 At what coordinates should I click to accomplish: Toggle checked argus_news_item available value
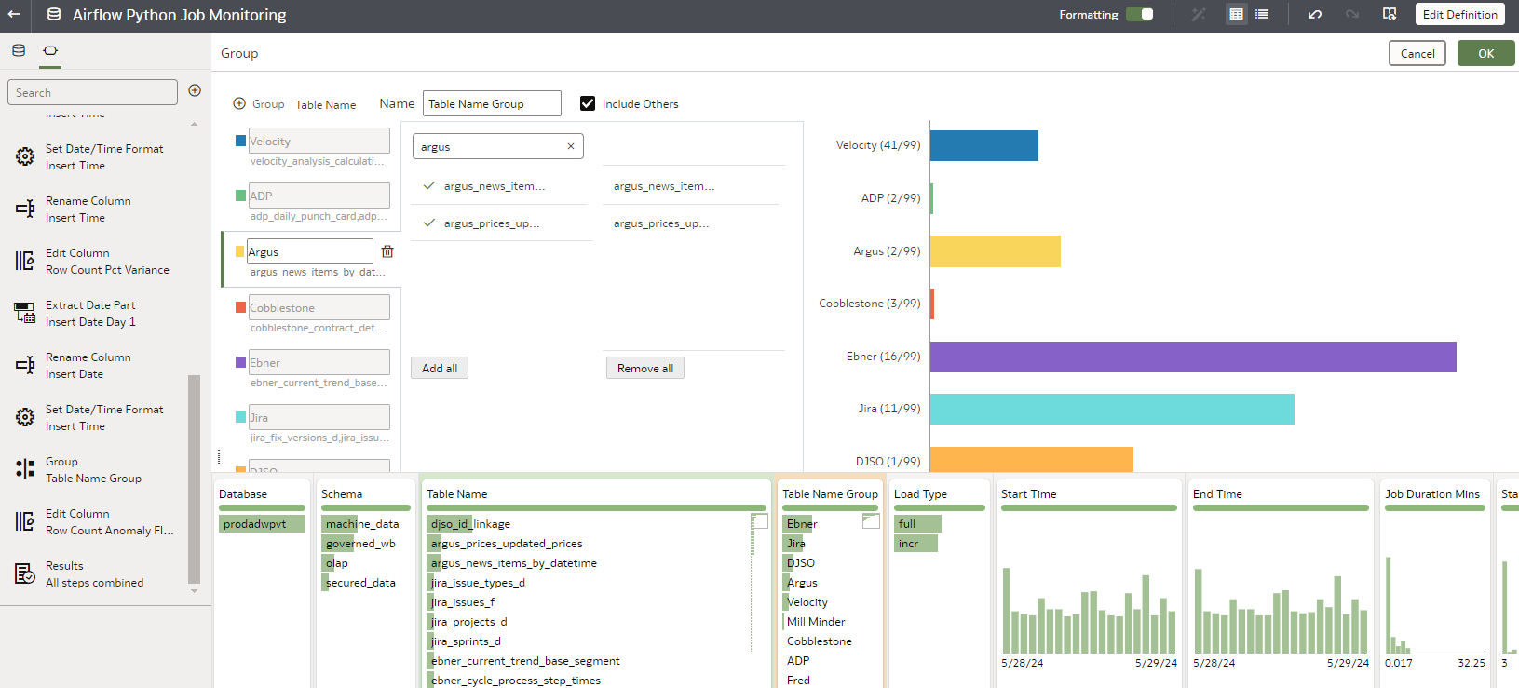coord(498,186)
